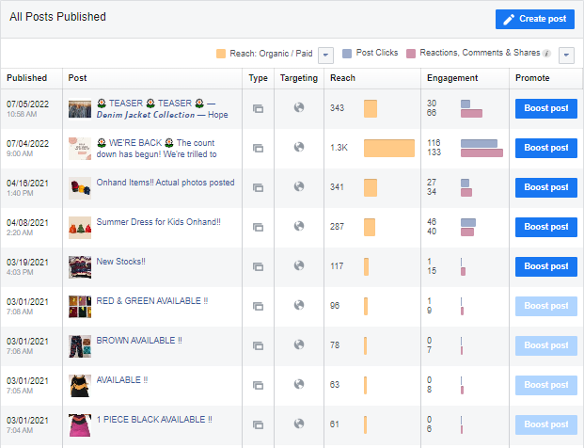
Task: Click the public globe icon for 1 PIECE BLACK post
Action: pos(299,424)
